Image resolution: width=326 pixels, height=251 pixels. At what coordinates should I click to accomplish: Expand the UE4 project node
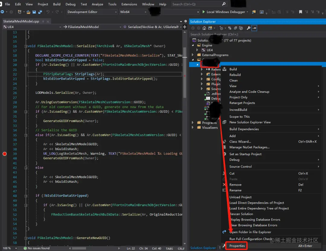point(197,50)
